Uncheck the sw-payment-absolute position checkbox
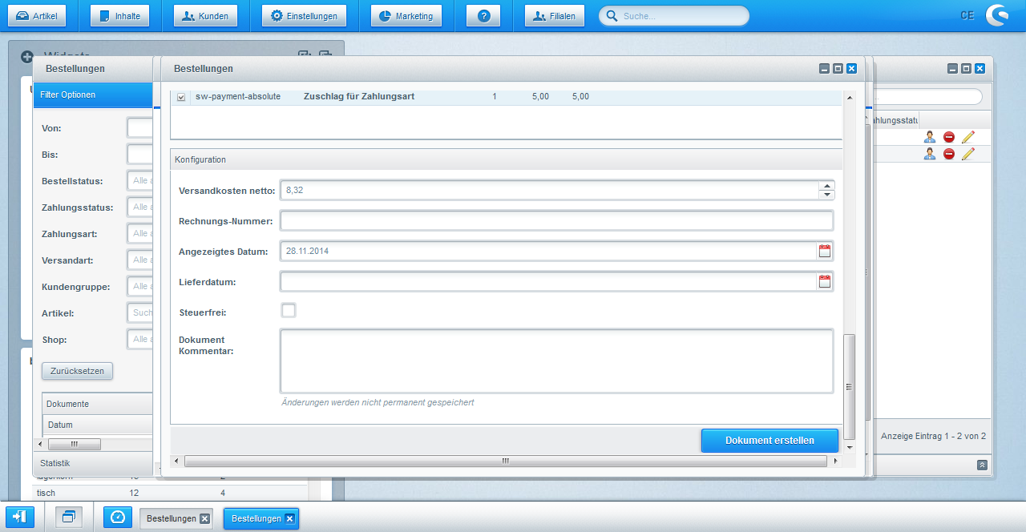1026x532 pixels. coord(180,96)
